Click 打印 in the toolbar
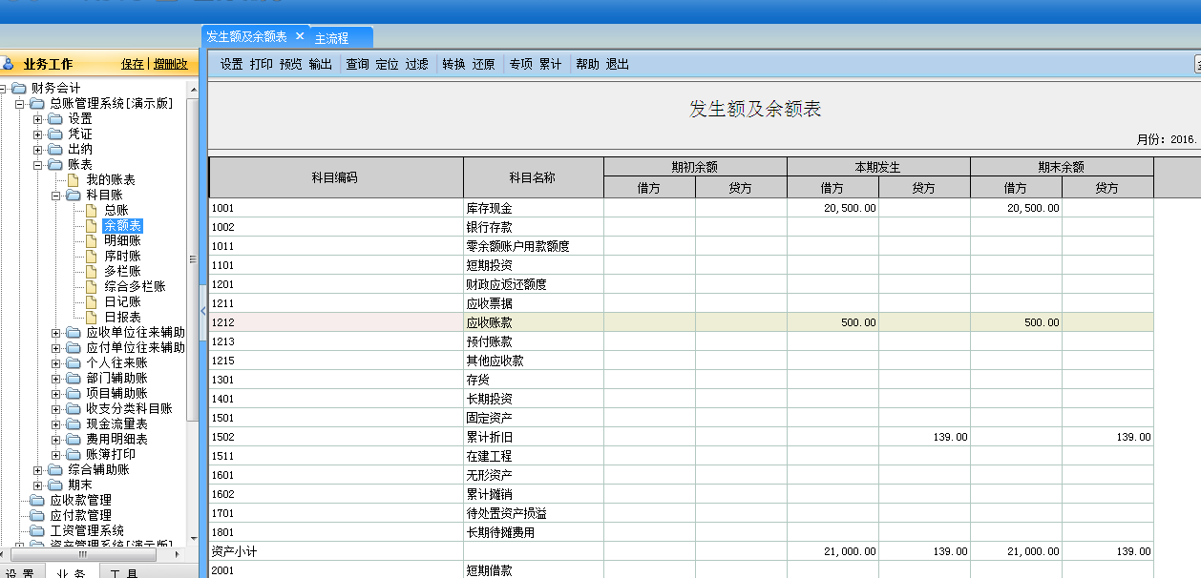Viewport: 1201px width, 578px height. 261,65
